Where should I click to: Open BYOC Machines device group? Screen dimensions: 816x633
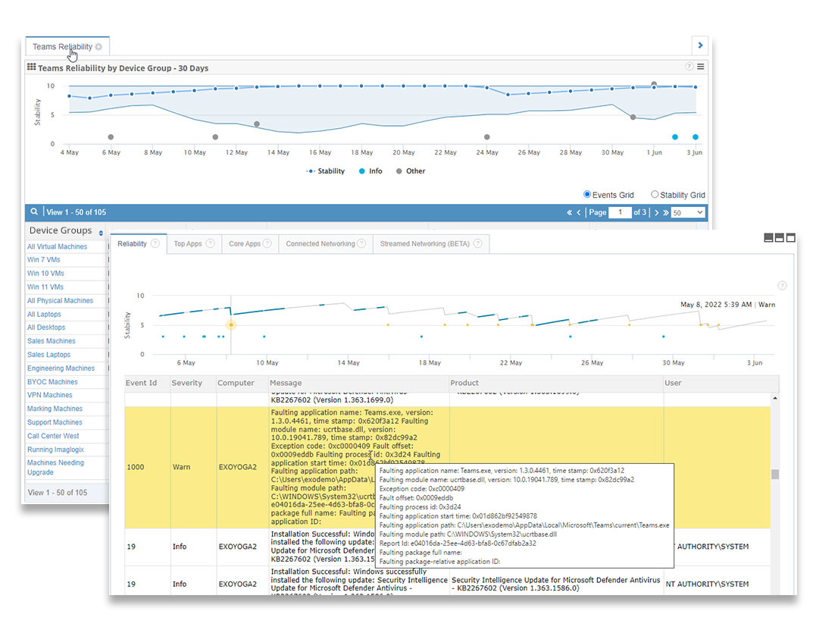(52, 382)
